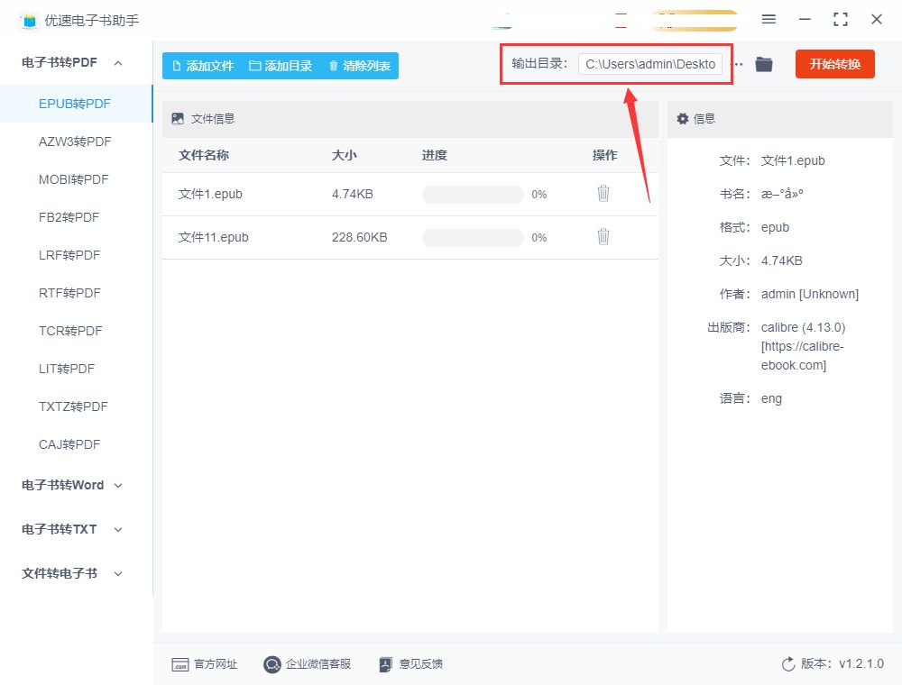This screenshot has width=902, height=685.
Task: Click progress bar of 文件1.epub
Action: (473, 195)
